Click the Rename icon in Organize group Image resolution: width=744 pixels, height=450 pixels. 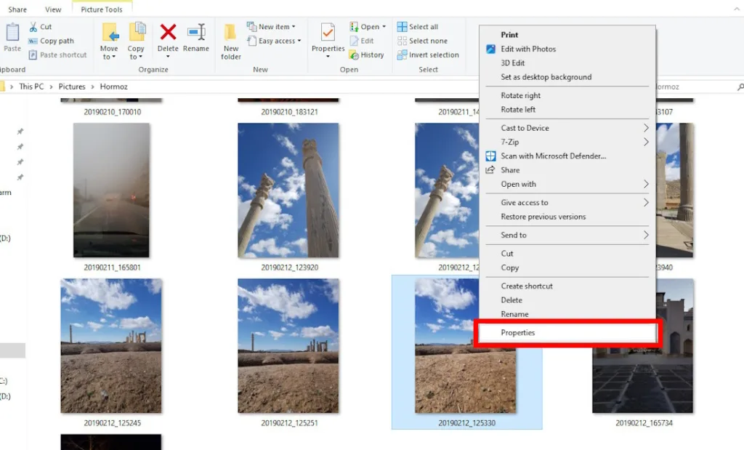(195, 33)
